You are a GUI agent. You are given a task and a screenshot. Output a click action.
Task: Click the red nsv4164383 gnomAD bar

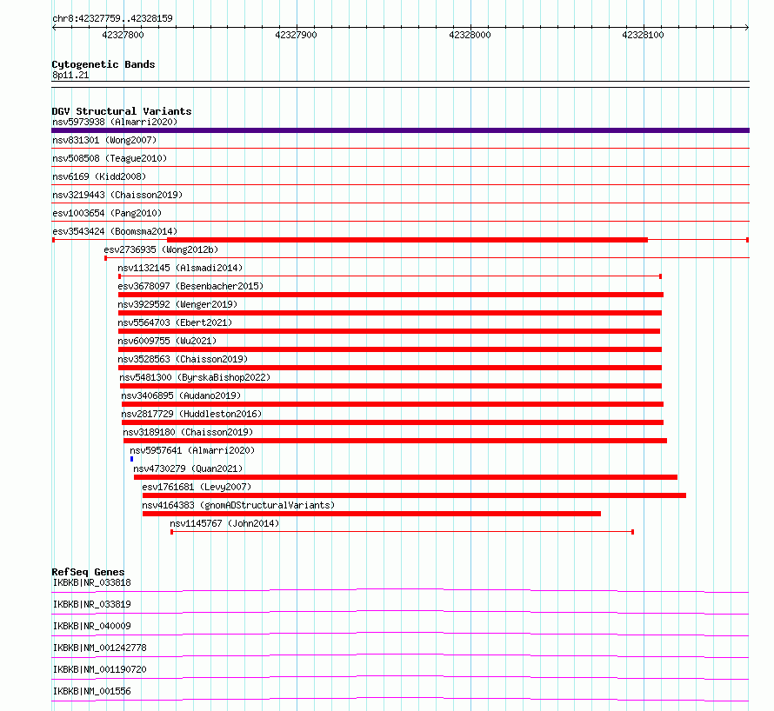tap(371, 514)
